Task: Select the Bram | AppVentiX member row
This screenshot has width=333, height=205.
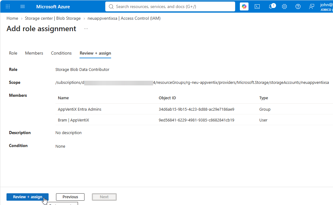Action: coord(194,120)
